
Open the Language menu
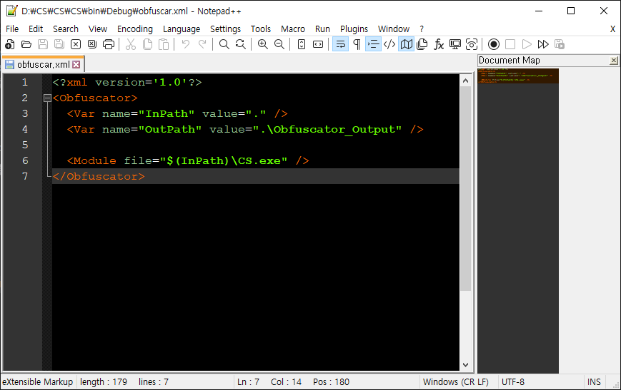[182, 29]
